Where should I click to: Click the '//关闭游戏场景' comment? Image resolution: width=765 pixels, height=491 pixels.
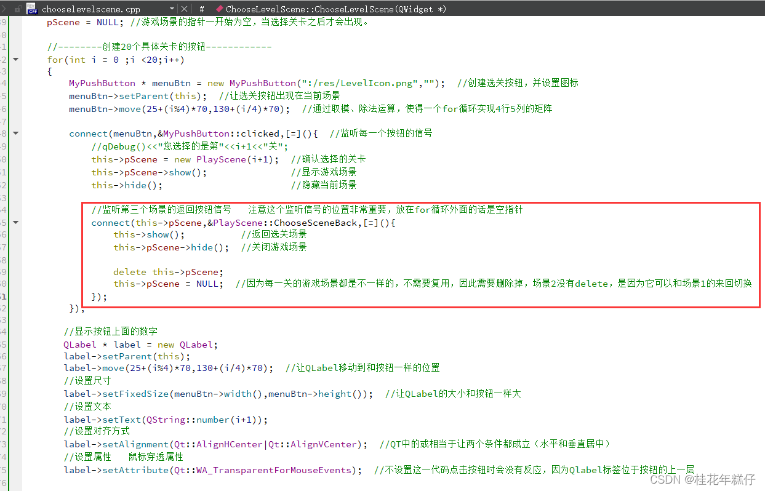[273, 247]
